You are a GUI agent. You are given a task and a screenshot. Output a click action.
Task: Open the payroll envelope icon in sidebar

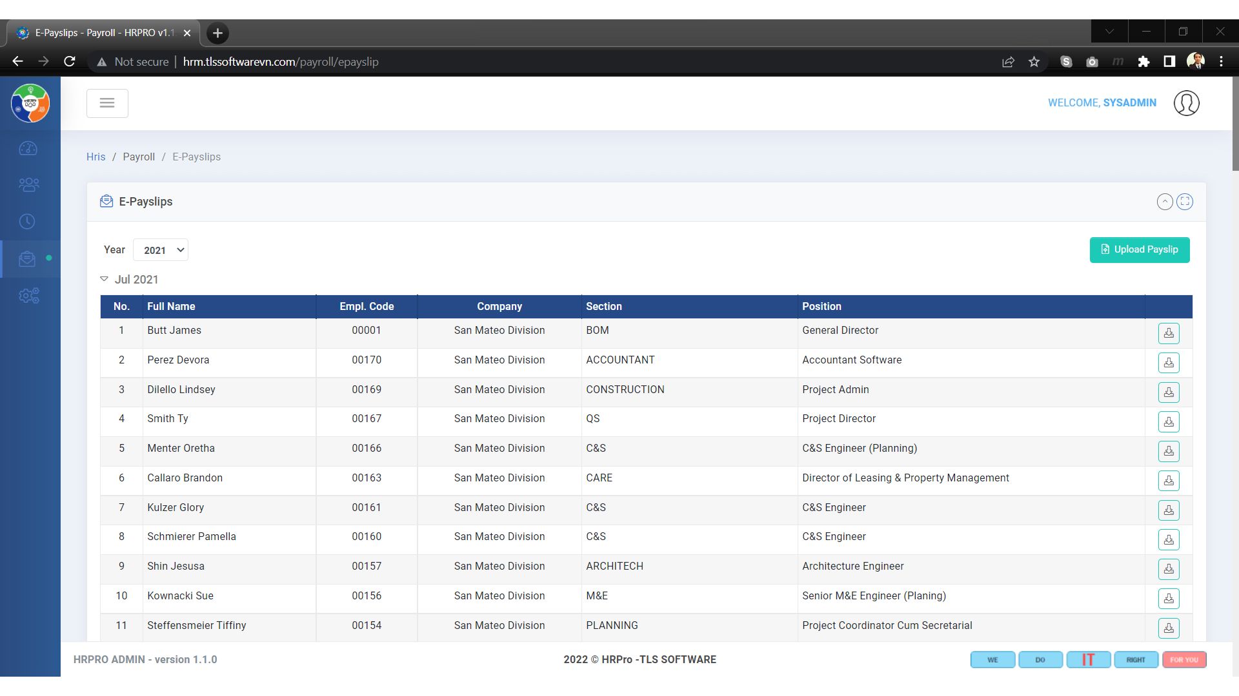tap(27, 259)
